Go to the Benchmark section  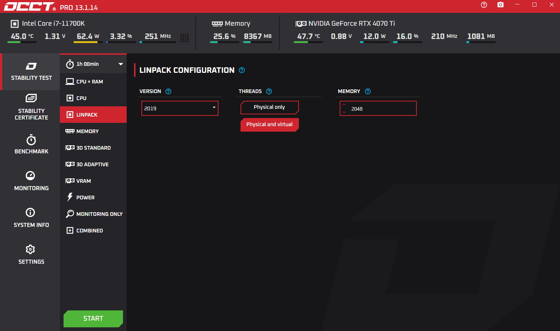[31, 144]
